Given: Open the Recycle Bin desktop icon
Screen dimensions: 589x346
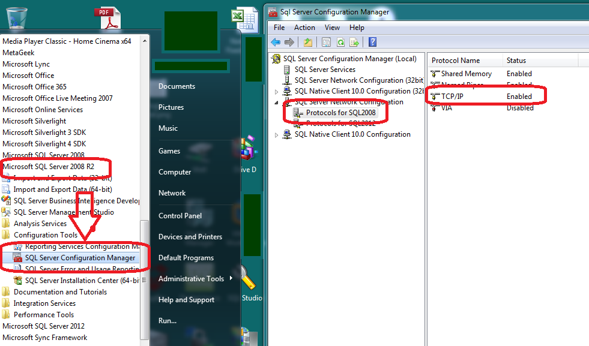Looking at the screenshot, I should (x=17, y=17).
